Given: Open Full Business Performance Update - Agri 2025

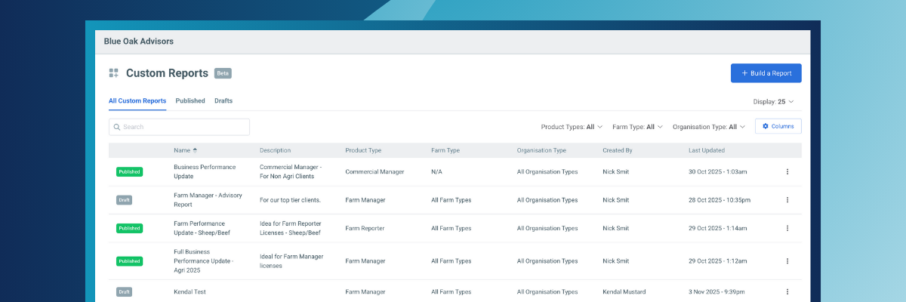Looking at the screenshot, I should (x=204, y=260).
